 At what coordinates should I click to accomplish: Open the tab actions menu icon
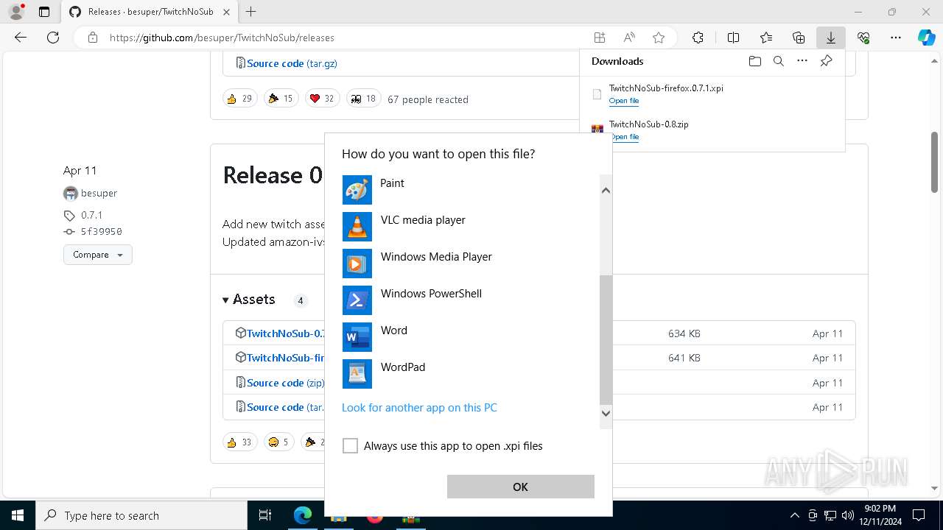44,12
